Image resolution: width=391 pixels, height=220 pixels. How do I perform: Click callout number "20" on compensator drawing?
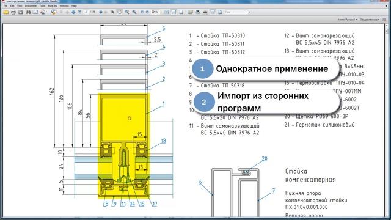265,159
